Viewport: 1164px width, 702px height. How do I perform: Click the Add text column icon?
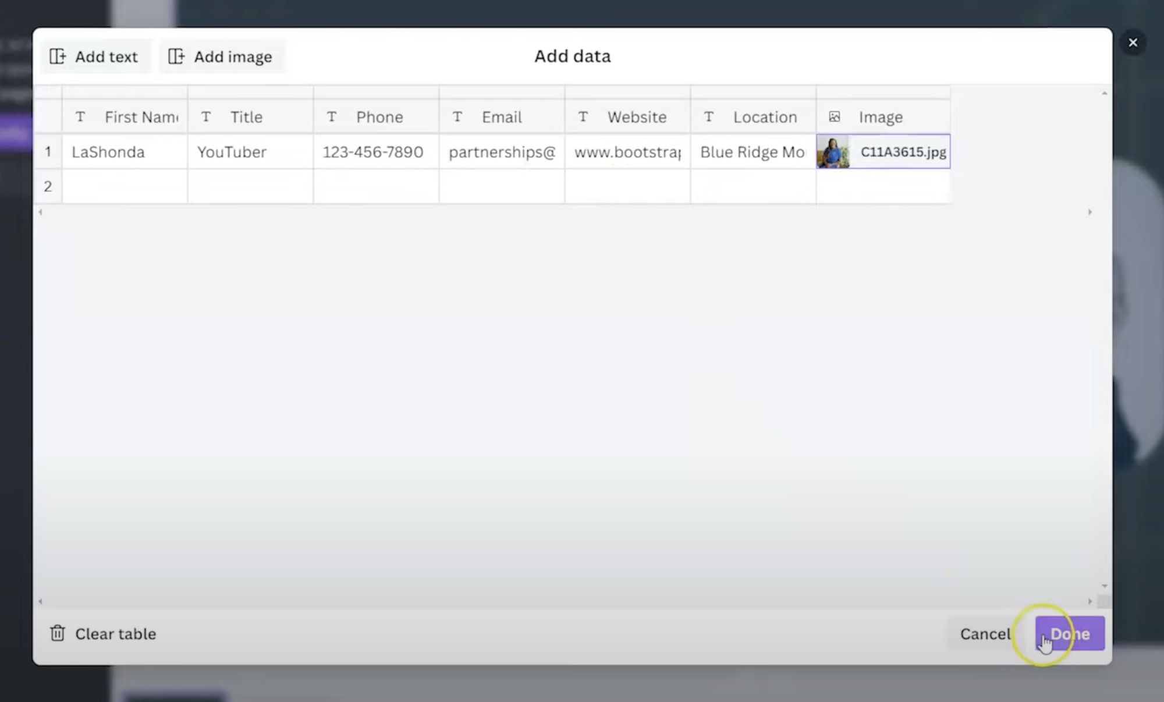point(58,56)
